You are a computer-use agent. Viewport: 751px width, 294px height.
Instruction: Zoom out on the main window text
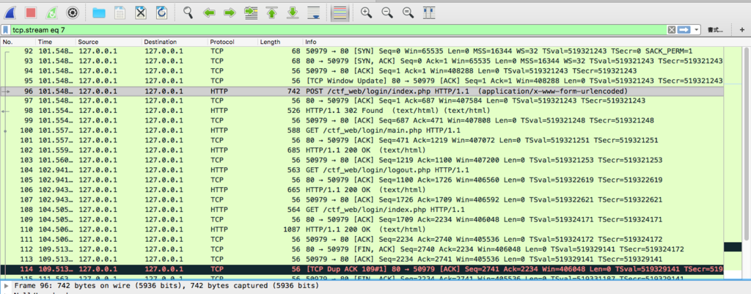point(387,12)
